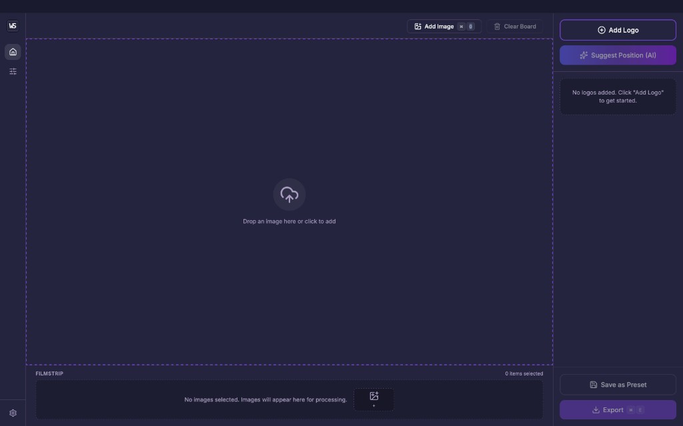This screenshot has width=683, height=426.
Task: Select the Home icon in the sidebar
Action: (13, 52)
